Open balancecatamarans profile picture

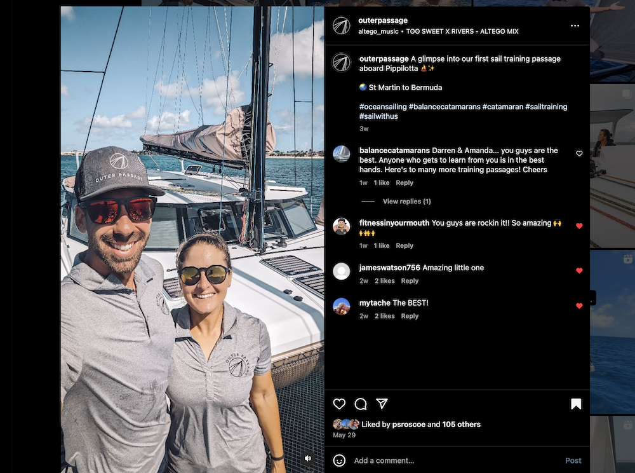click(342, 154)
